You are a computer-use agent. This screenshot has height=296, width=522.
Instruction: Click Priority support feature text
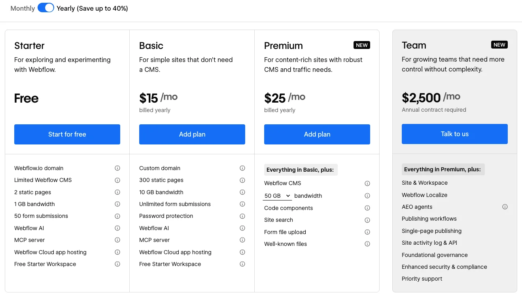point(422,279)
